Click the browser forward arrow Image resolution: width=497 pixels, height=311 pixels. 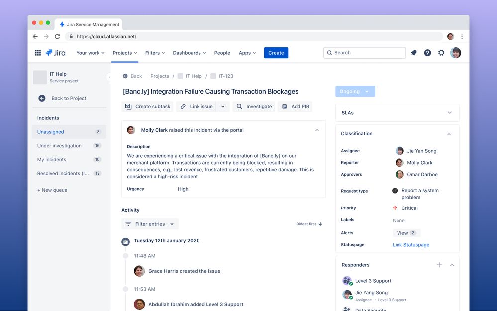click(x=46, y=37)
